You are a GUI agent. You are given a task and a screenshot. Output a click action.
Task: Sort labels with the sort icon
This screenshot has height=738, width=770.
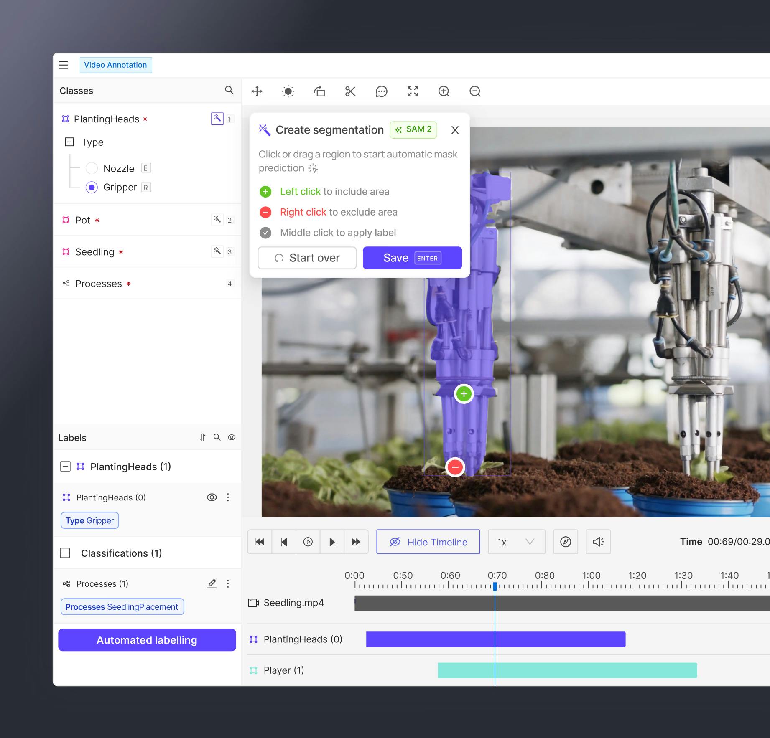click(202, 437)
